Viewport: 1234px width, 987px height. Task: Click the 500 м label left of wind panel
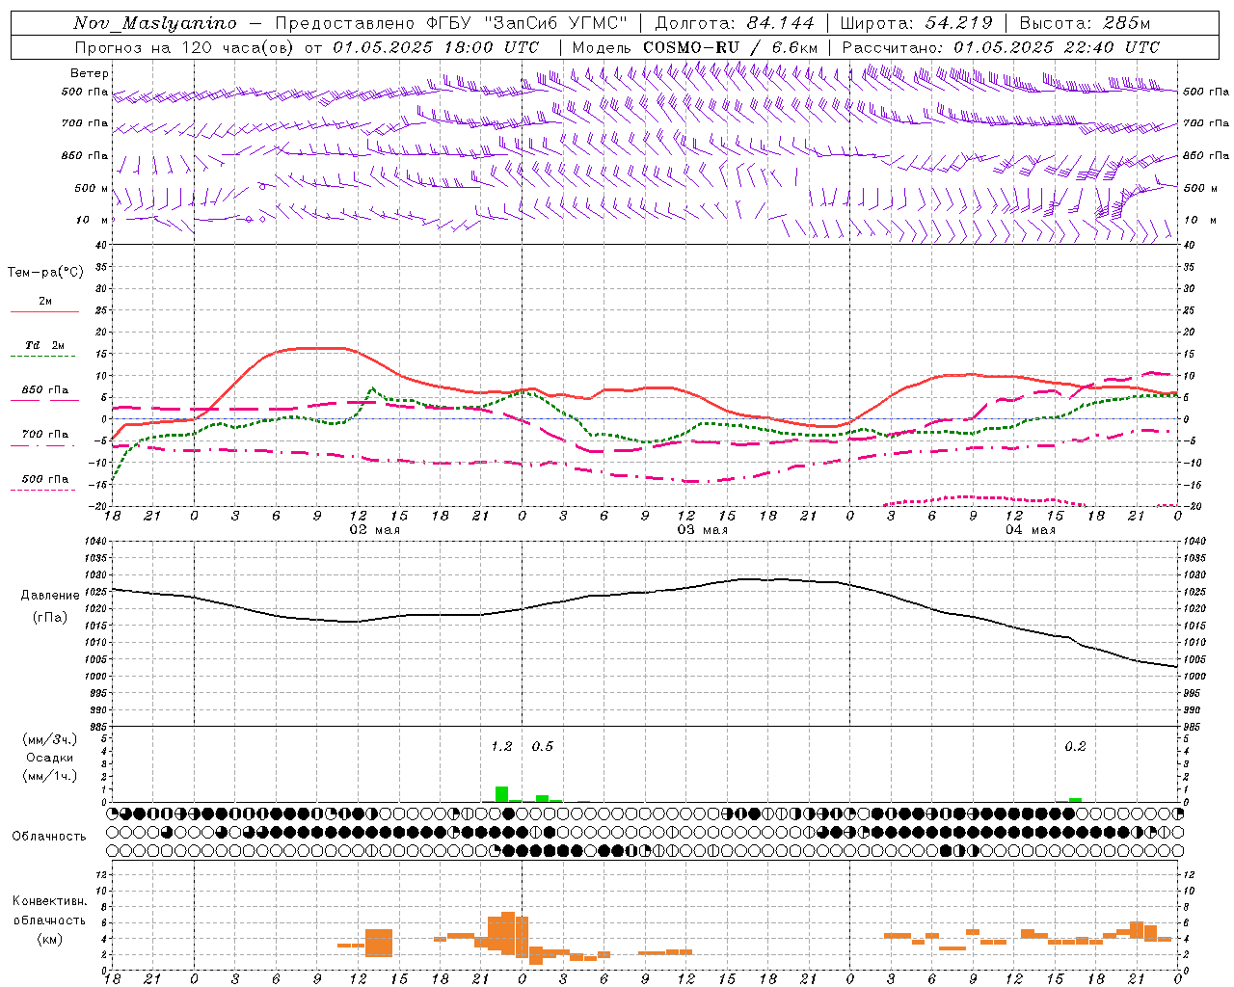[92, 188]
